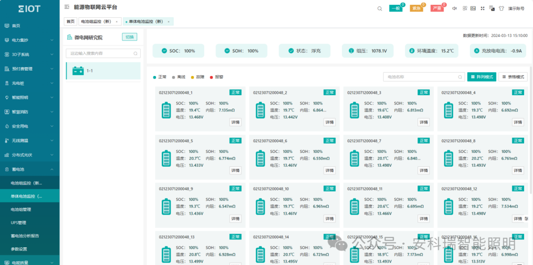The image size is (533, 265).
Task: Click the 状态 checkmark icon
Action: click(291, 51)
